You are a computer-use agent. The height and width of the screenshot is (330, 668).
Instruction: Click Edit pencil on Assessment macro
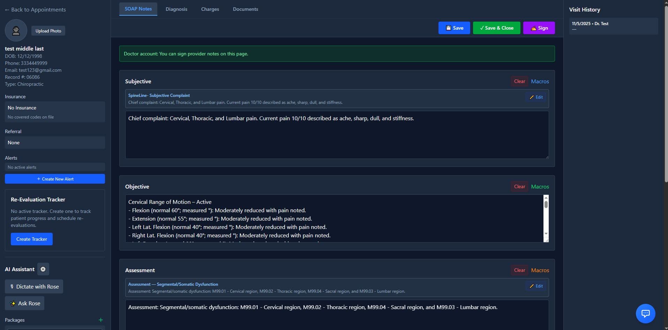536,286
